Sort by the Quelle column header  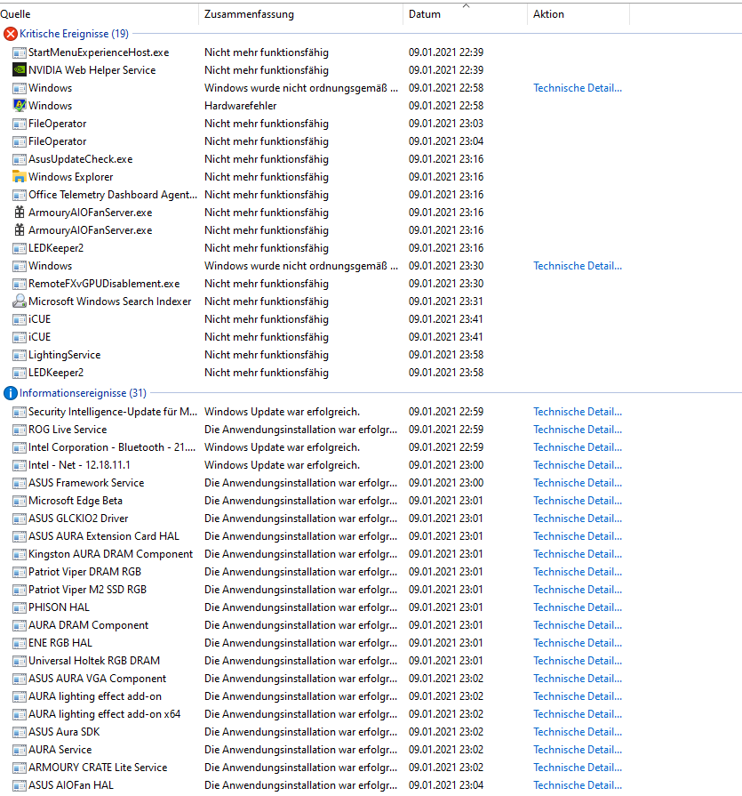[x=99, y=14]
